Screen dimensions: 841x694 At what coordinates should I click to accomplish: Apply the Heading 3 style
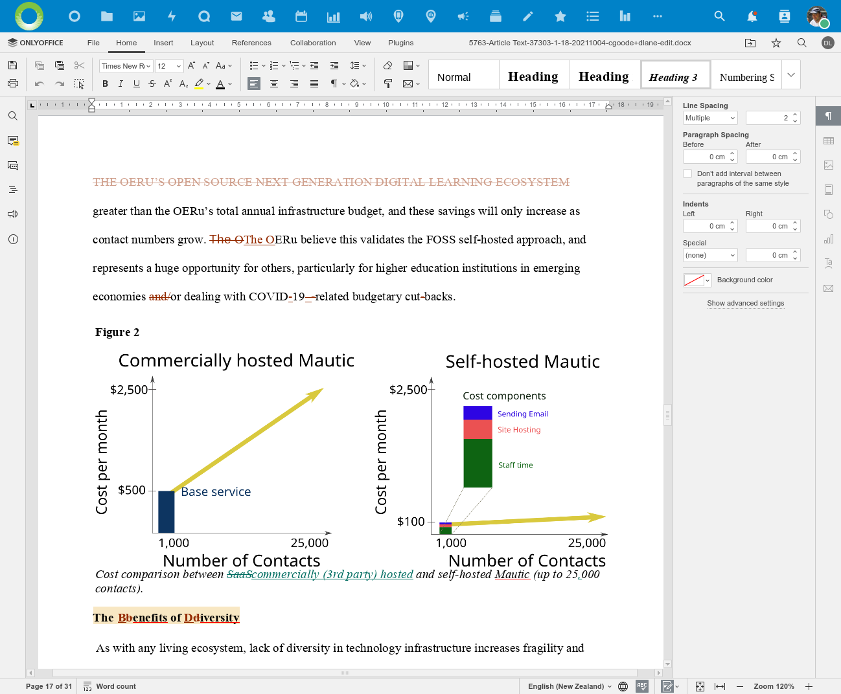click(676, 74)
